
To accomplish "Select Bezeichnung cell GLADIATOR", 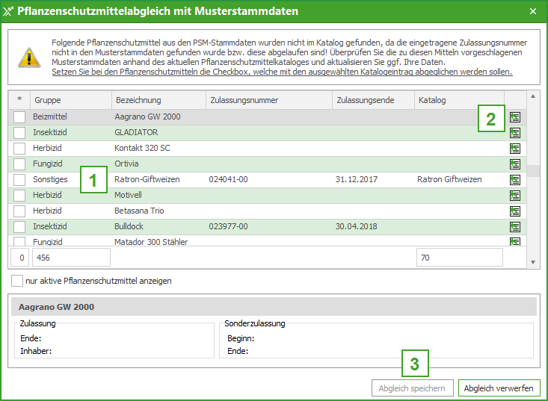I will click(136, 132).
